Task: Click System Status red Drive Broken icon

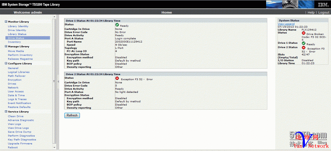Action: (x=304, y=33)
